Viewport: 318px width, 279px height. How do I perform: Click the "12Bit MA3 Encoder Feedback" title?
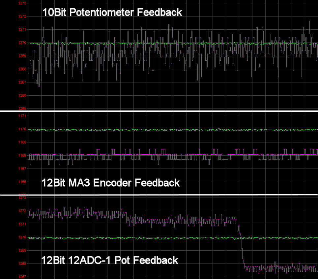111,183
